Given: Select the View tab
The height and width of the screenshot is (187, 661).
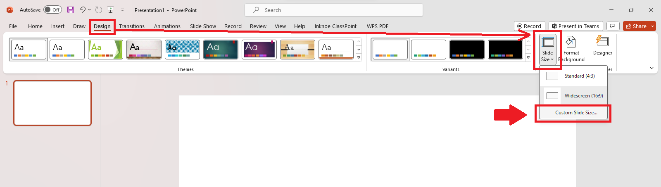Looking at the screenshot, I should click(x=280, y=26).
